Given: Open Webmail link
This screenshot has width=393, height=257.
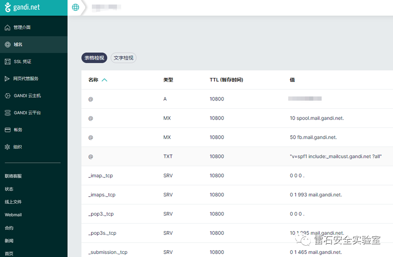Looking at the screenshot, I should click(13, 215).
